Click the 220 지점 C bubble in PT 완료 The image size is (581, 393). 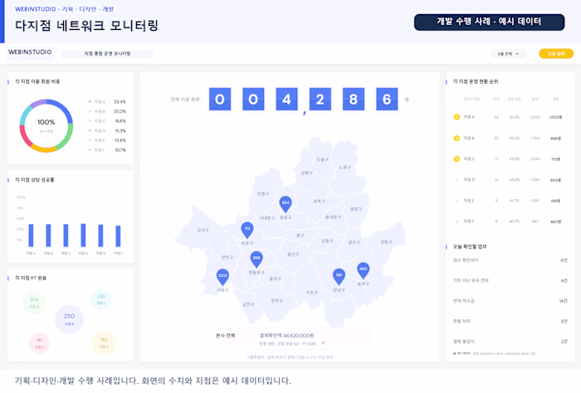tap(101, 299)
